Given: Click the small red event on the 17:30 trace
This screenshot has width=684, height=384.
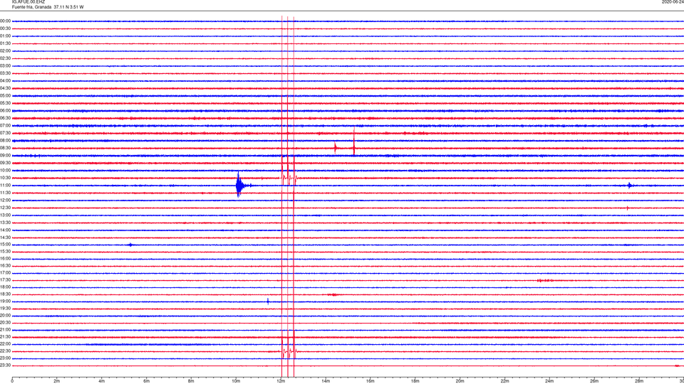Looking at the screenshot, I should [x=545, y=280].
